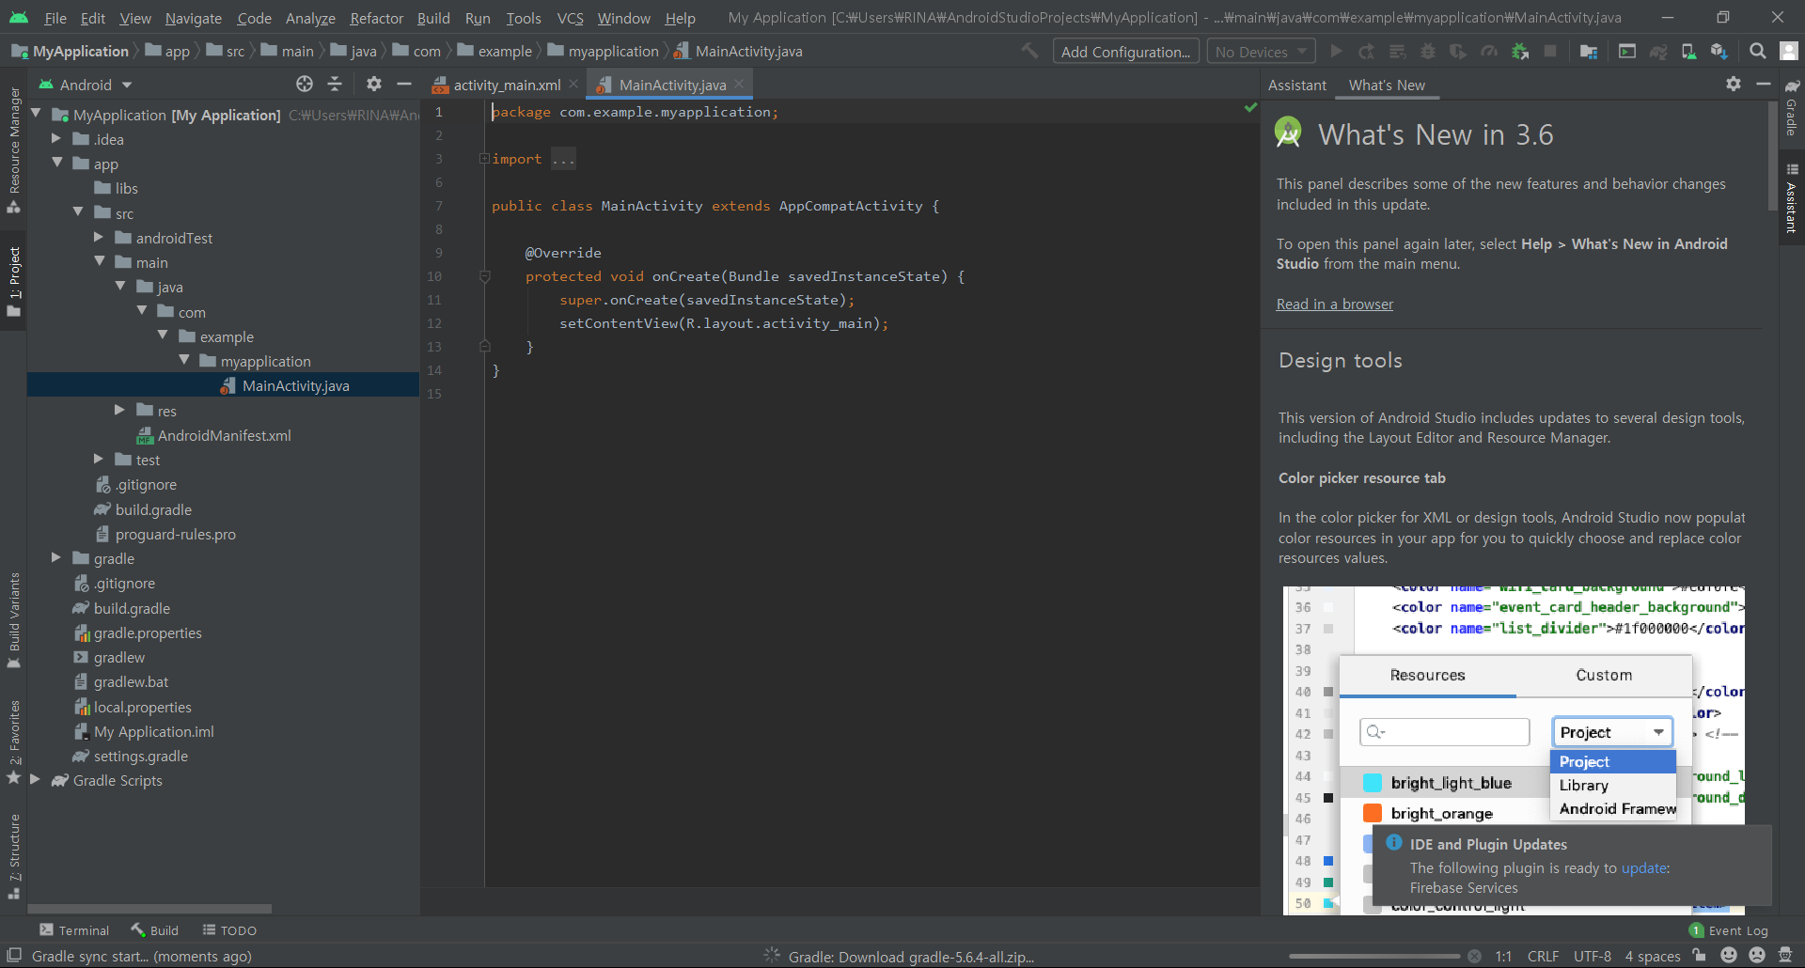Toggle the Gradle side tool window
This screenshot has width=1805, height=968.
(x=1792, y=110)
